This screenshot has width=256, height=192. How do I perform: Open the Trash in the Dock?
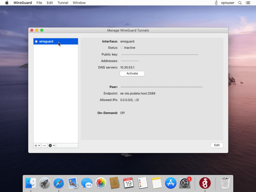226,183
